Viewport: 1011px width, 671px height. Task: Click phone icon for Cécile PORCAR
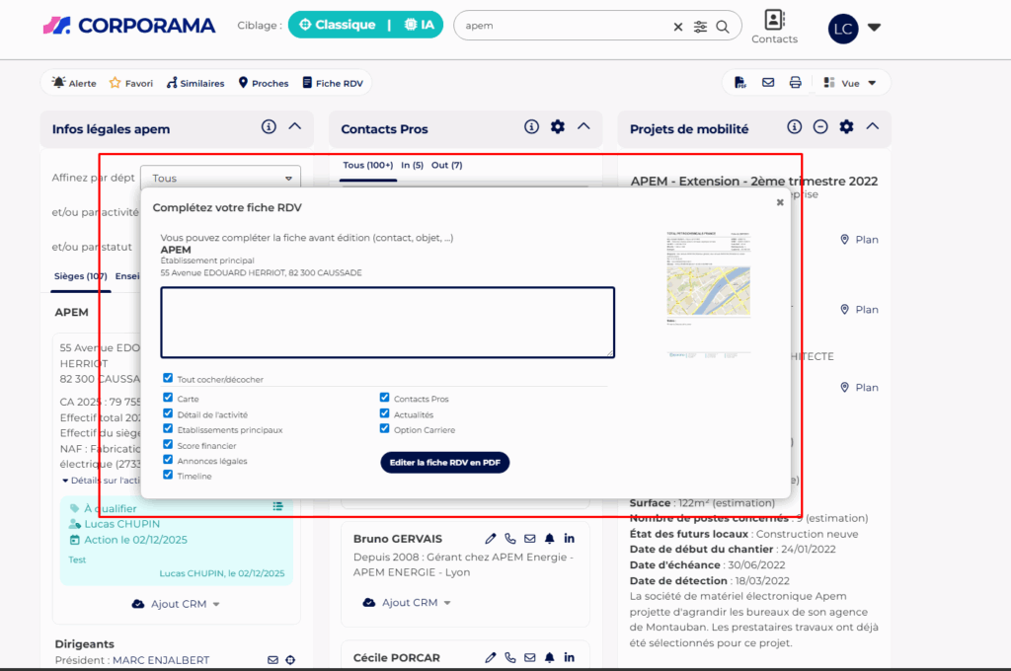pyautogui.click(x=510, y=658)
